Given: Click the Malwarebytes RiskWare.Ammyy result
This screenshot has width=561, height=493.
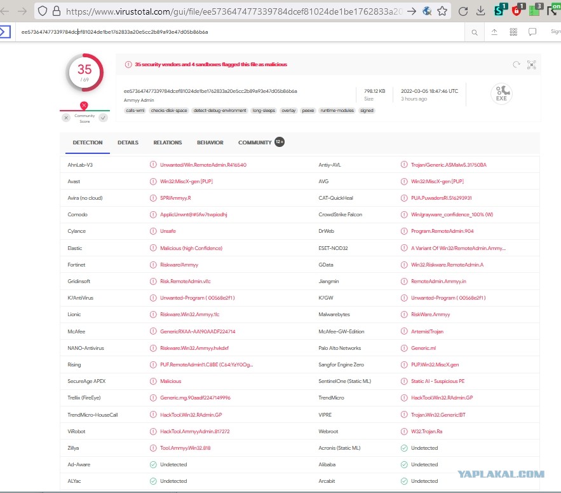Looking at the screenshot, I should coord(430,314).
